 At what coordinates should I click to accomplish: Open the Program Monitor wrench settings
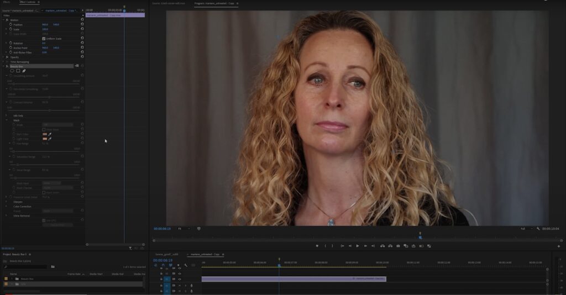(538, 229)
